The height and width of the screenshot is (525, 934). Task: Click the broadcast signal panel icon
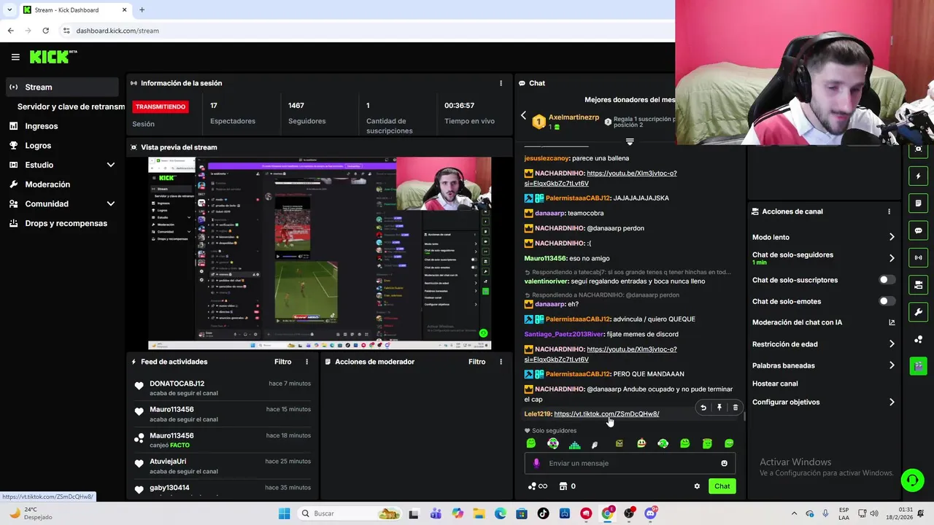coord(919,257)
